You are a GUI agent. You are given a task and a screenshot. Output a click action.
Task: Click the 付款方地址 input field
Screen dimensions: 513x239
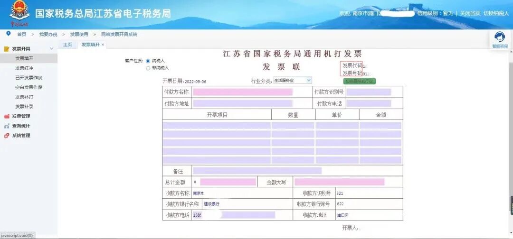tap(242, 104)
